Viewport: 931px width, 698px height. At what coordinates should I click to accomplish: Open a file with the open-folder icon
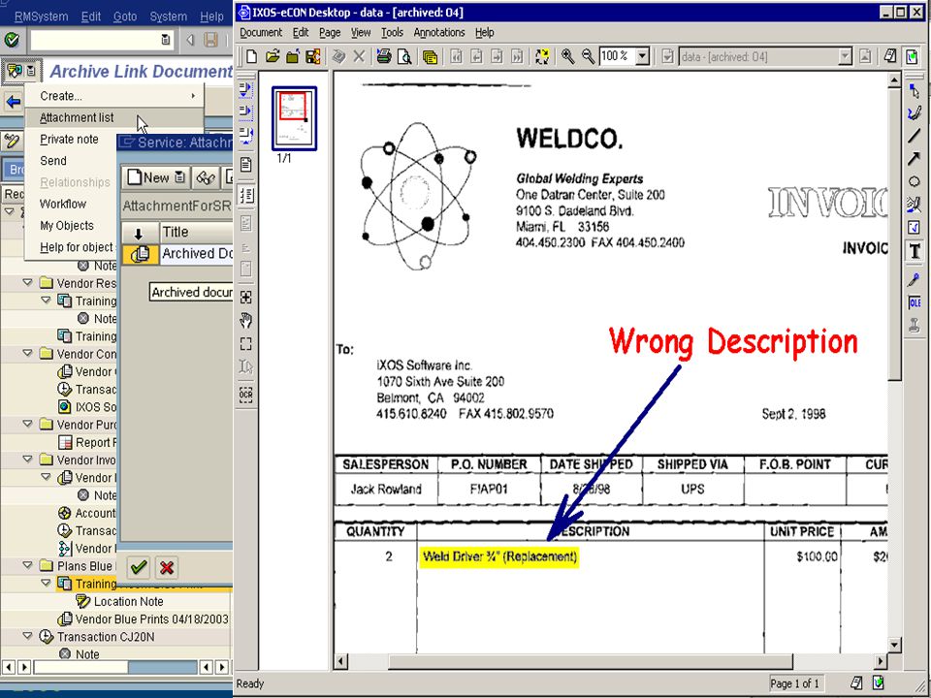(273, 56)
